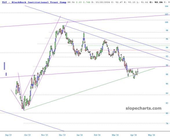Click the 'Dec '23' date axis label

pyautogui.click(x=62, y=135)
